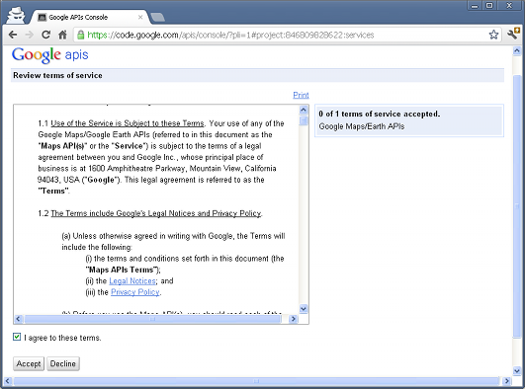Click "Google Maps/Earth APIs" text
Viewport: 525px width, 389px height.
click(362, 126)
